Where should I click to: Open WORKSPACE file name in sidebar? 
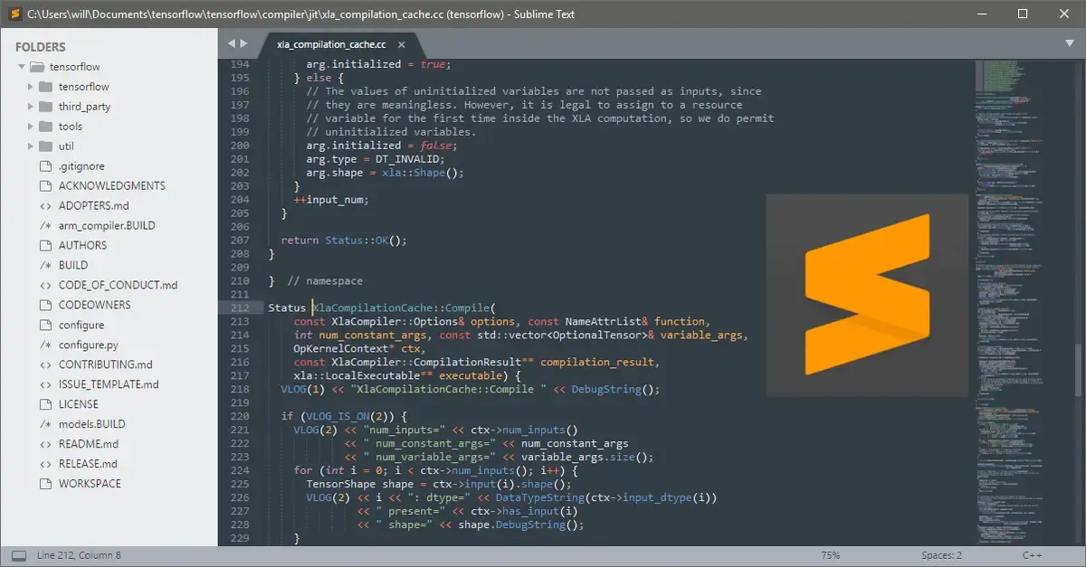90,485
